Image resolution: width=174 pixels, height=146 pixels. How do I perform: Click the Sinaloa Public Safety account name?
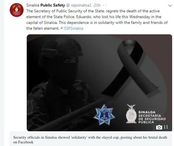click(x=46, y=5)
